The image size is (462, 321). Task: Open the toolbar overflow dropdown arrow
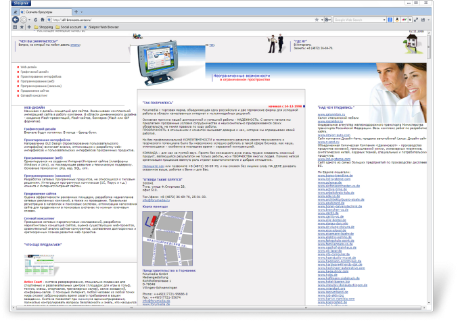click(x=428, y=20)
